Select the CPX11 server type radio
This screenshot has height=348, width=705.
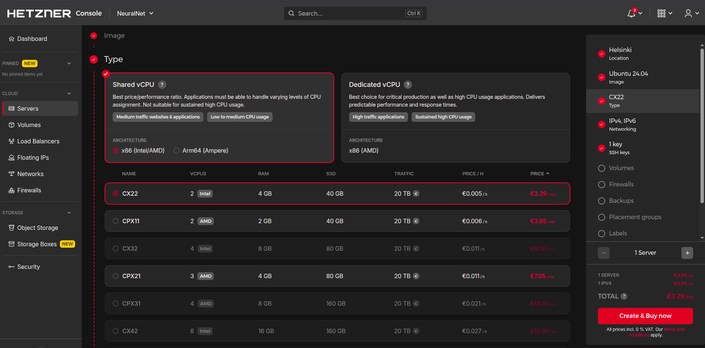(116, 221)
